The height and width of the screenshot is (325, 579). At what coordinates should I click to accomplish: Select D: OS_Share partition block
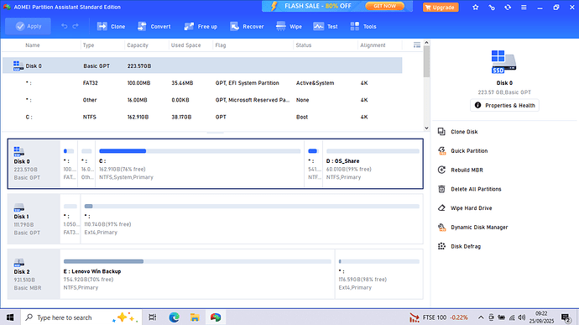coord(373,164)
